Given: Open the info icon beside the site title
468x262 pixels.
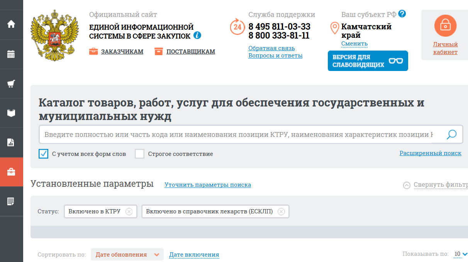Looking at the screenshot, I should click(197, 35).
